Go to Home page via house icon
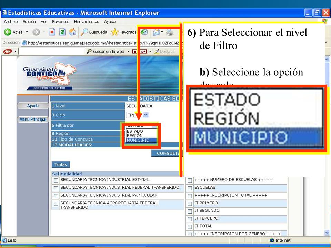Screen dimensions: 331x248 tap(72, 32)
